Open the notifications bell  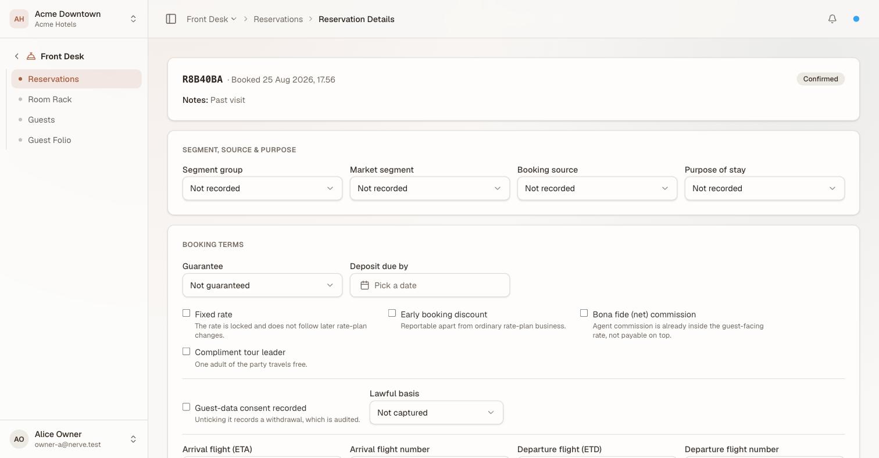coord(832,19)
